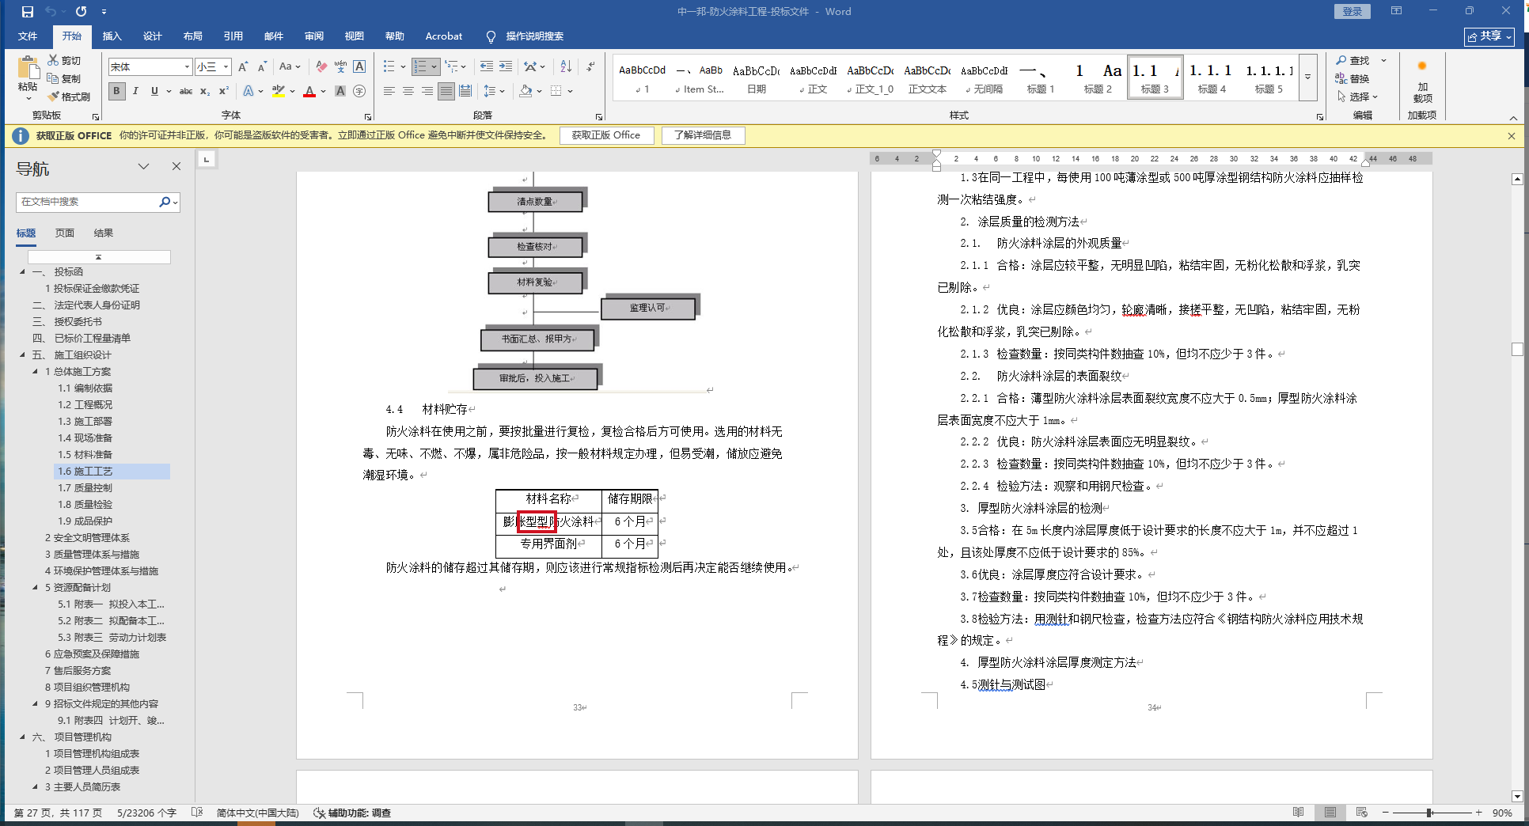Open the enclosed characters (带圈字符) tool
This screenshot has height=826, width=1529.
pos(359,91)
